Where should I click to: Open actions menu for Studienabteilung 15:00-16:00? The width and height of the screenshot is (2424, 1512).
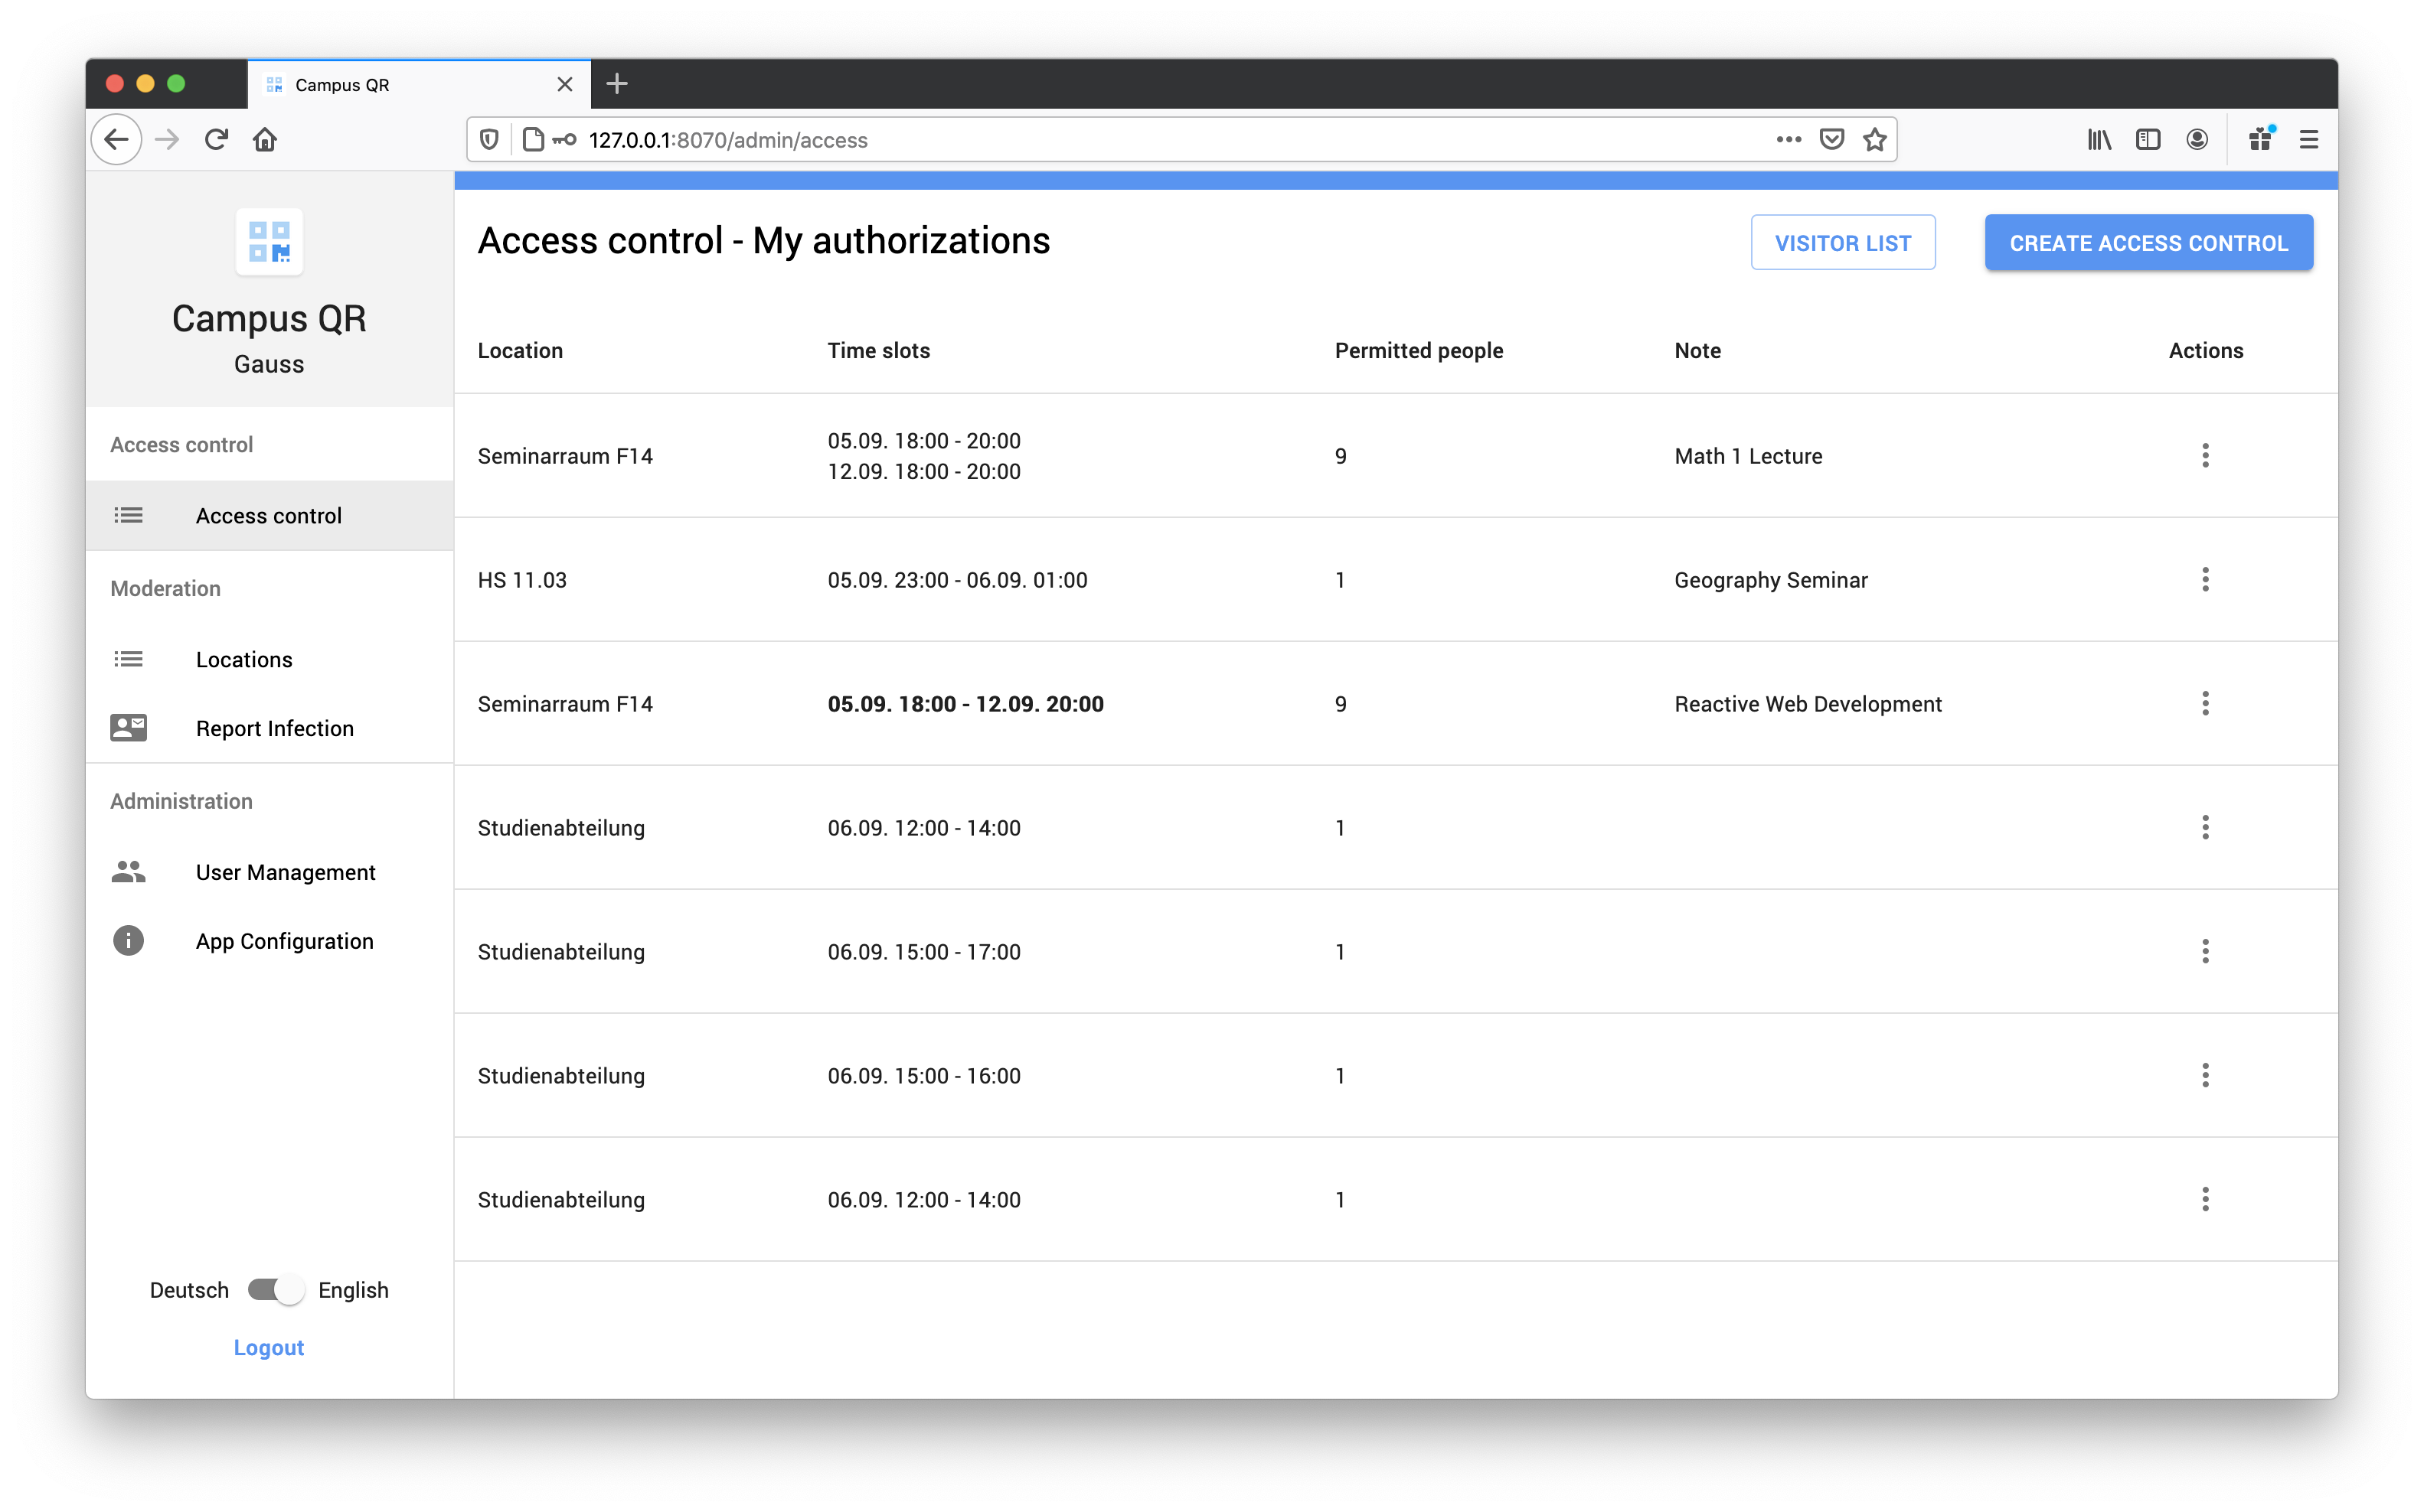tap(2204, 1075)
